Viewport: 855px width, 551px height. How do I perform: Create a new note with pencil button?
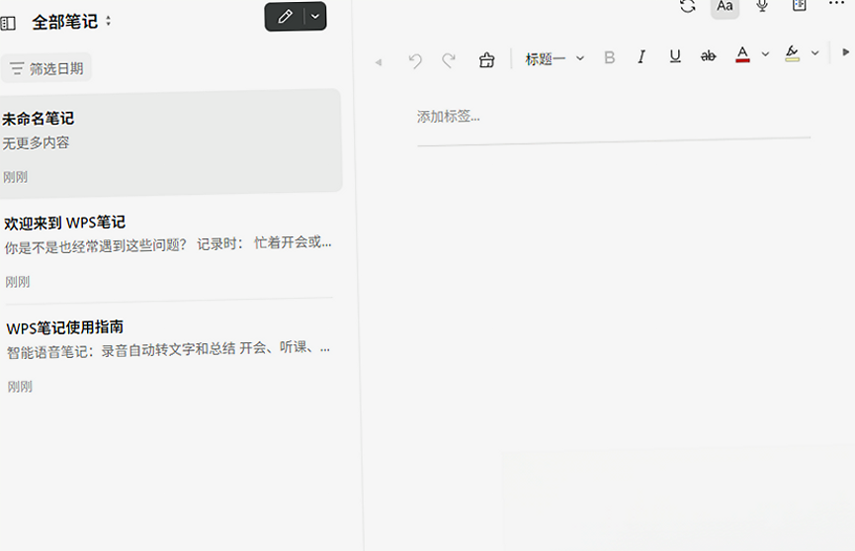click(x=285, y=17)
